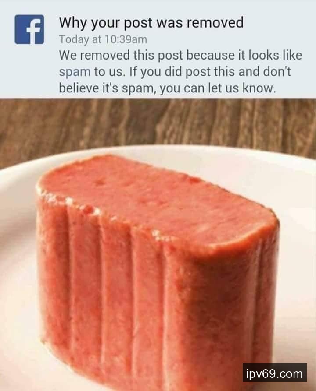316x391 pixels.
Task: Click the highlighted gray-blue 'spam' word
Action: pyautogui.click(x=75, y=72)
